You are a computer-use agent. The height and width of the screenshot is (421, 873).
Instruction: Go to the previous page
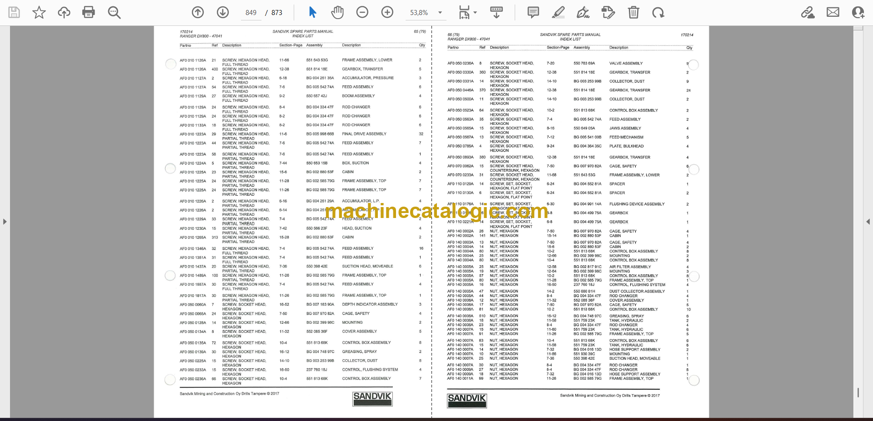click(198, 12)
